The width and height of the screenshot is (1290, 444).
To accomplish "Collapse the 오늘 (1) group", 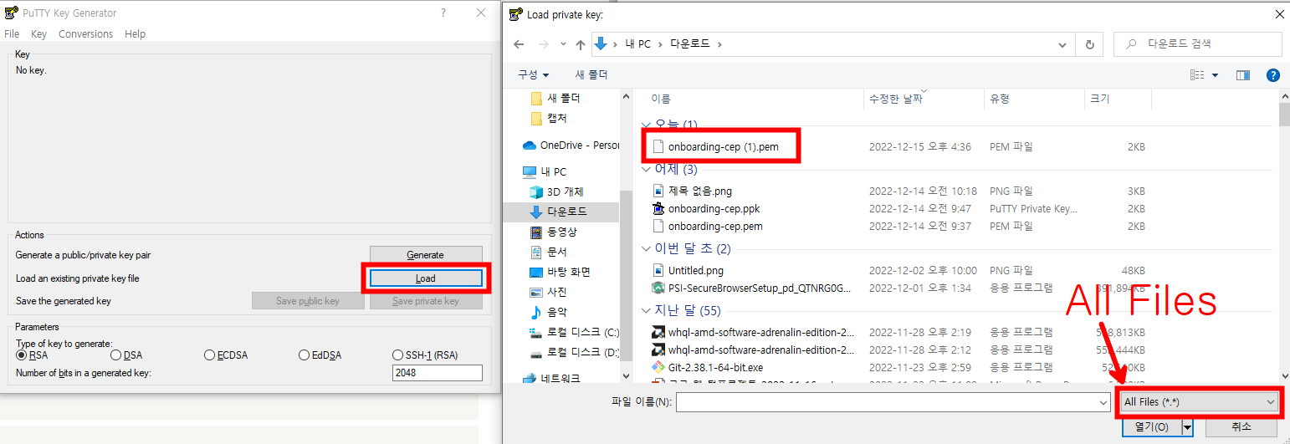I will point(646,125).
